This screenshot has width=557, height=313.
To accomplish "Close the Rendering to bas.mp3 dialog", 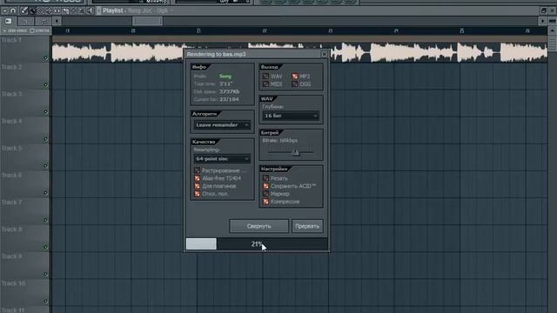I will coord(324,54).
